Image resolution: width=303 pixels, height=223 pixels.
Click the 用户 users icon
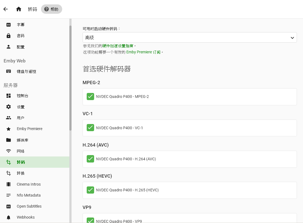tap(9, 118)
